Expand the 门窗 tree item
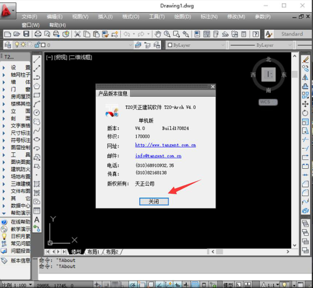The image size is (313, 288). (4, 89)
